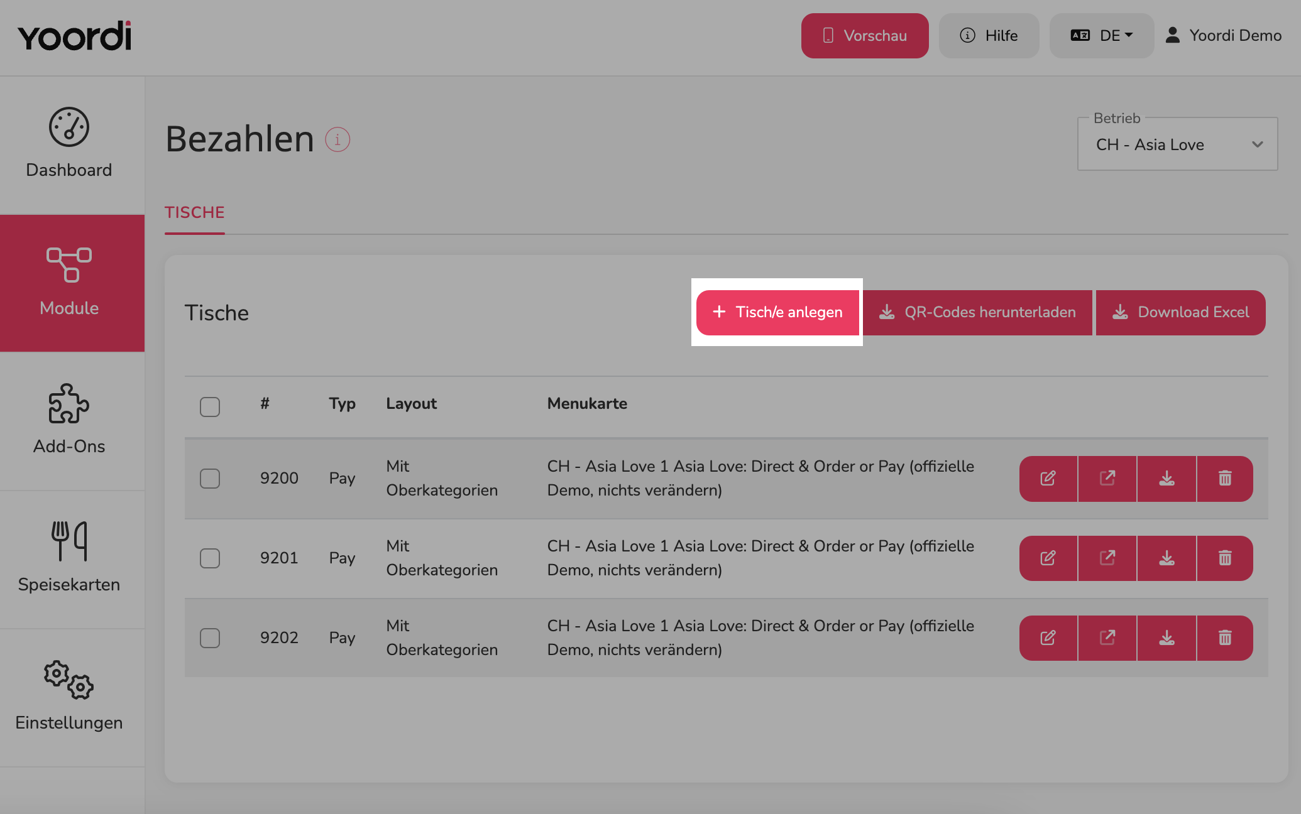Open the DE language dropdown
Image resolution: width=1301 pixels, height=814 pixels.
pyautogui.click(x=1102, y=36)
